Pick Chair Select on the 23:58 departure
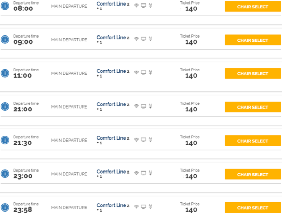 click(253, 208)
